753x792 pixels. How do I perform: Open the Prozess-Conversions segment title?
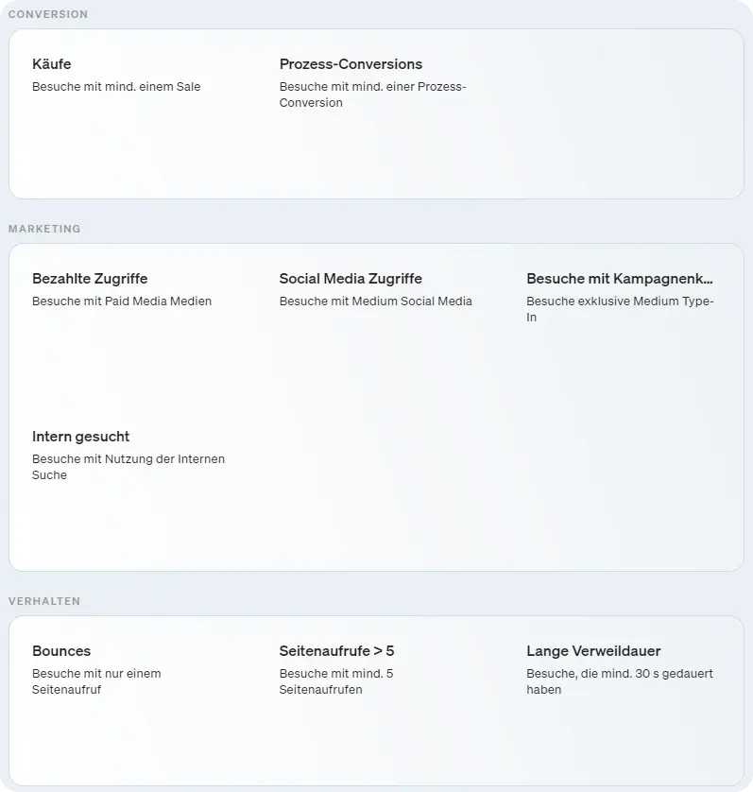coord(351,64)
